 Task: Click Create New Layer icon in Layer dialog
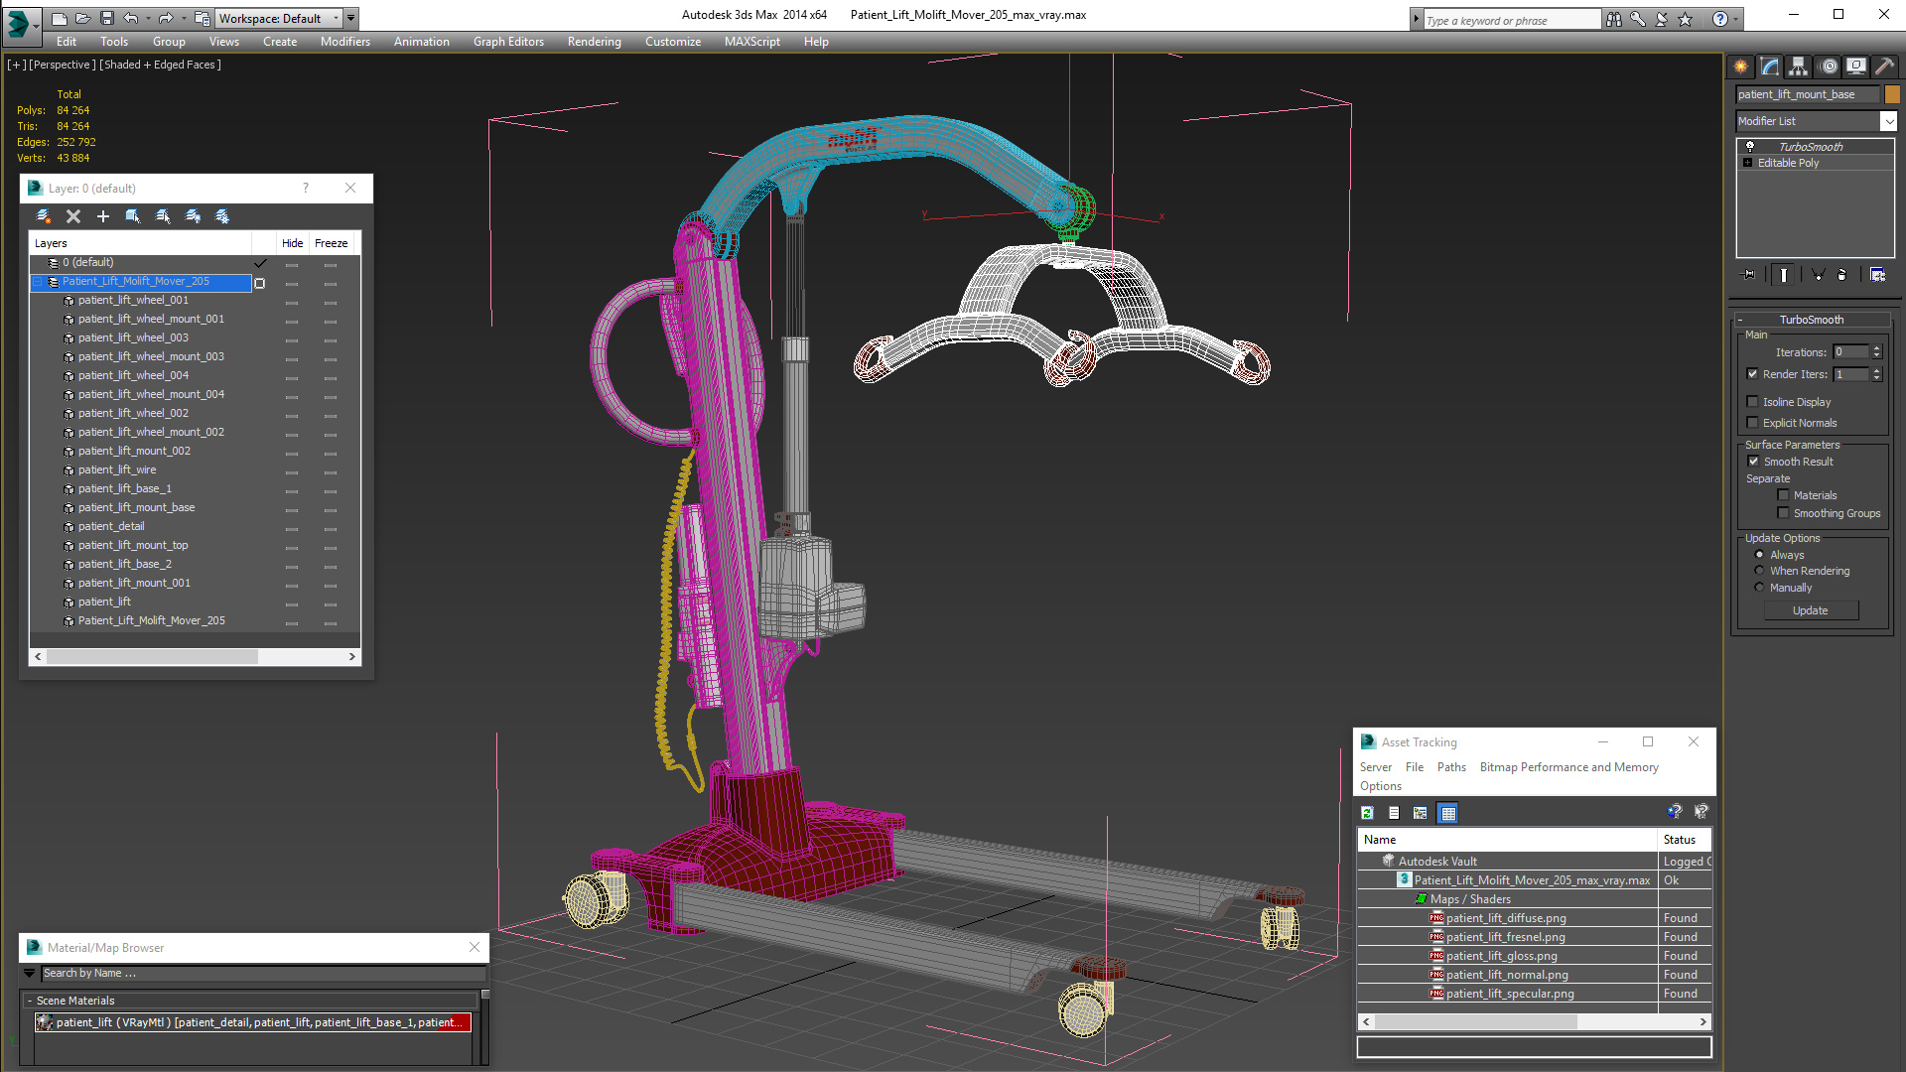44,216
